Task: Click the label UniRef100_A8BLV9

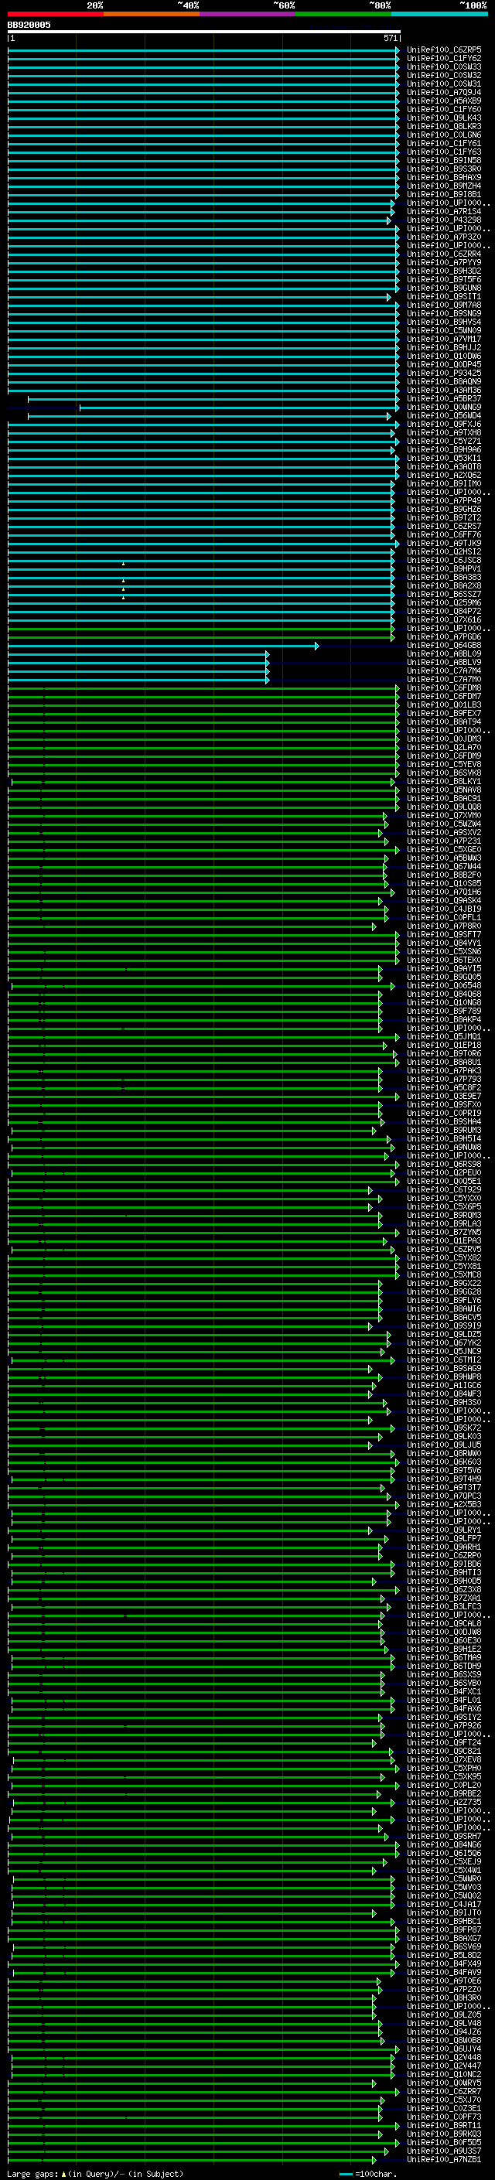Action: click(444, 663)
